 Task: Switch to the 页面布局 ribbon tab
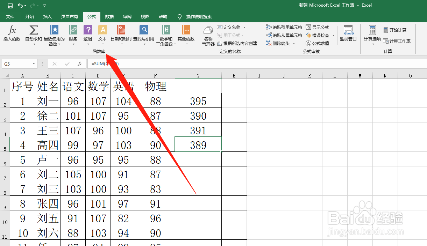click(x=69, y=17)
